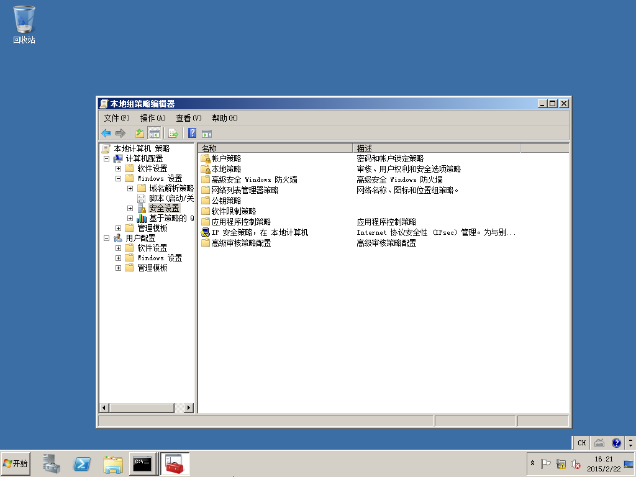
Task: Toggle Show/Hide action pane icon
Action: tap(207, 133)
